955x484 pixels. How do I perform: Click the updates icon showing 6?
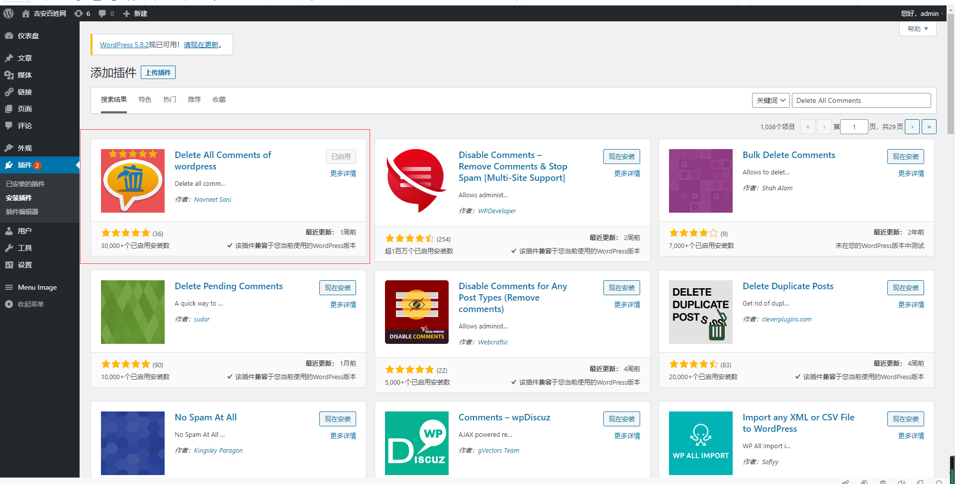point(78,13)
